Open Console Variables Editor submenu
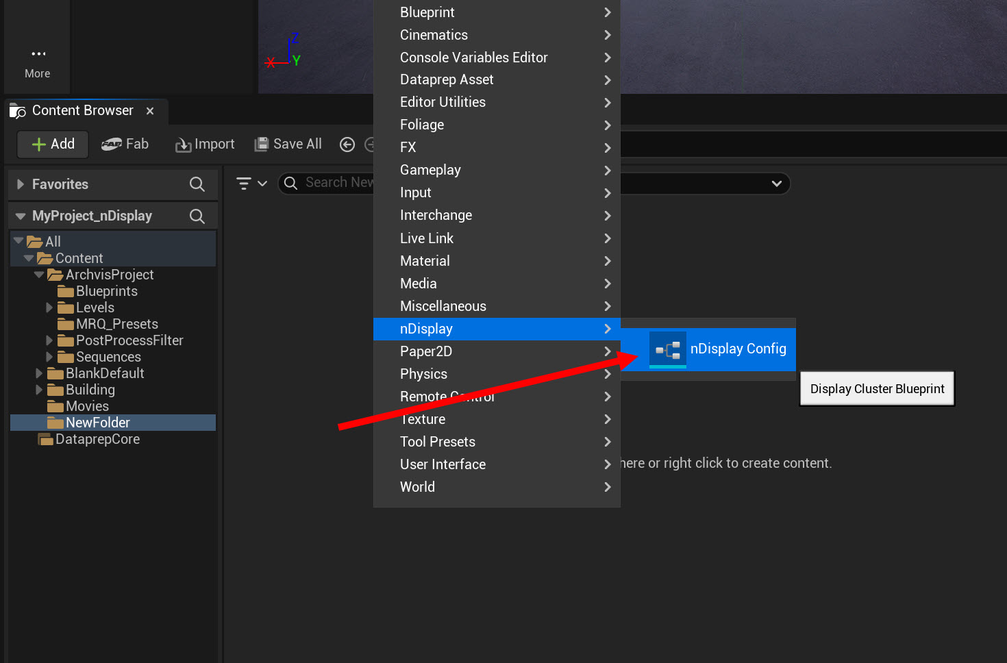Screen dimensions: 1007x663 coord(497,58)
